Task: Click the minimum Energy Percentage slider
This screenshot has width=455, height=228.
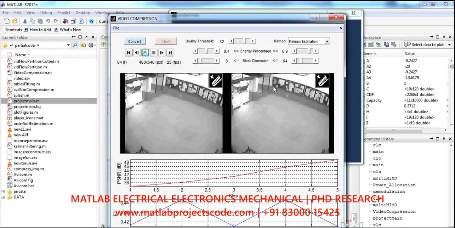Action: click(x=206, y=51)
